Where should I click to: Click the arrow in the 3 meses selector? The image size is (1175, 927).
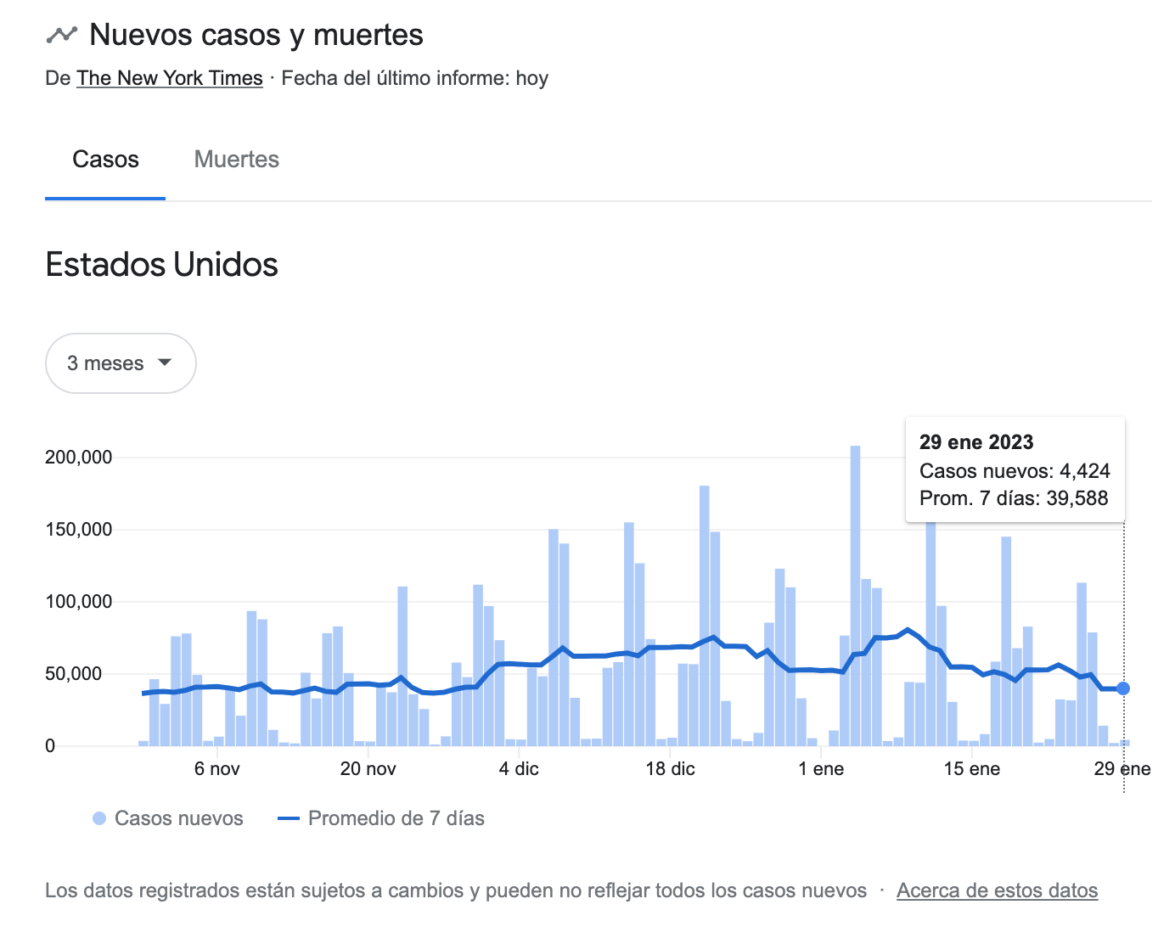tap(166, 362)
